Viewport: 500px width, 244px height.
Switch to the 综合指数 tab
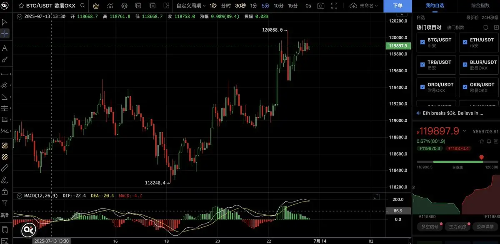click(480, 6)
